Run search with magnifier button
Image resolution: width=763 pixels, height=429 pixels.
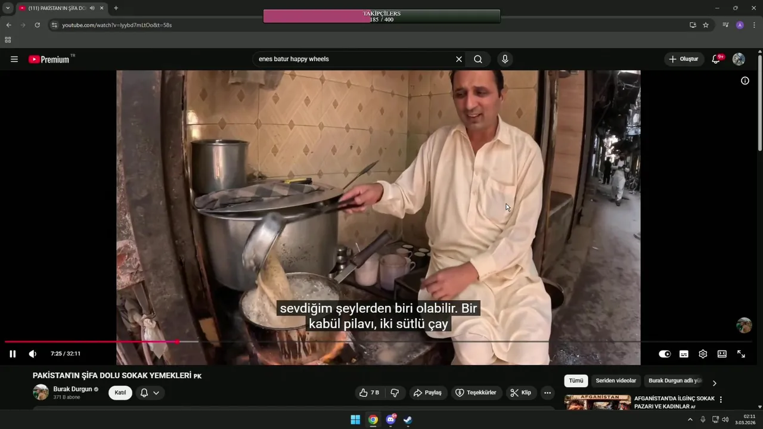[x=478, y=59]
